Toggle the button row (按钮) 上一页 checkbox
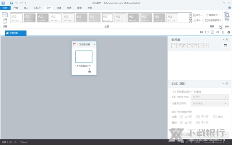232x145 pixels. [181, 117]
